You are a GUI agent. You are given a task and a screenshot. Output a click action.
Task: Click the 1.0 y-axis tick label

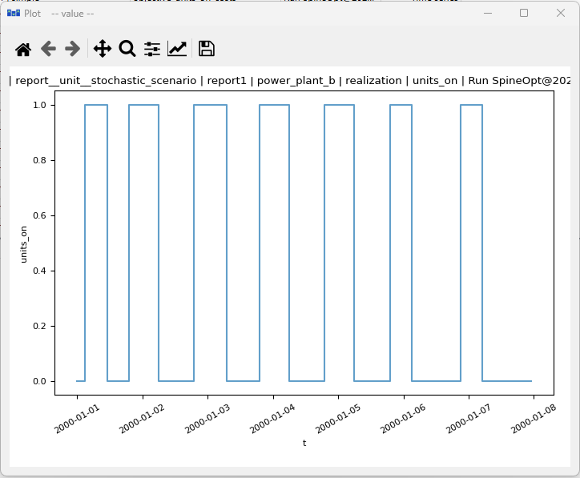tap(38, 105)
